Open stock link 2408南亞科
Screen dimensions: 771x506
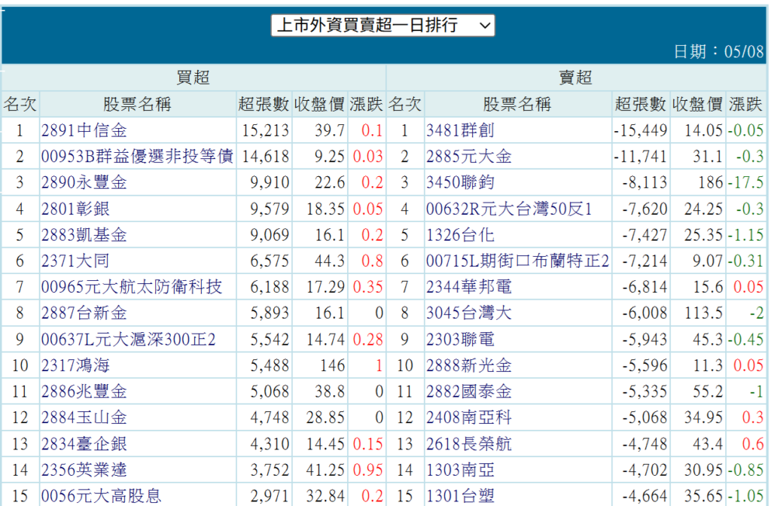click(469, 418)
